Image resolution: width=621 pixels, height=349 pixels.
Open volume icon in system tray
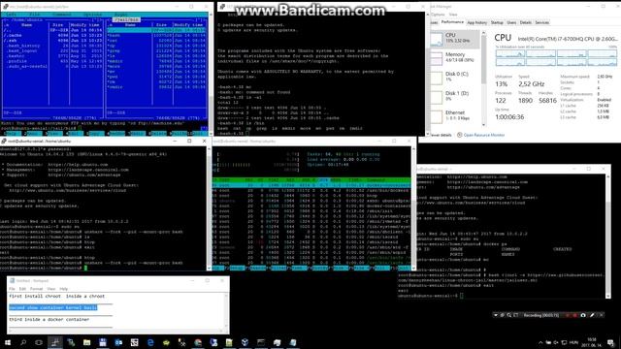click(x=556, y=342)
